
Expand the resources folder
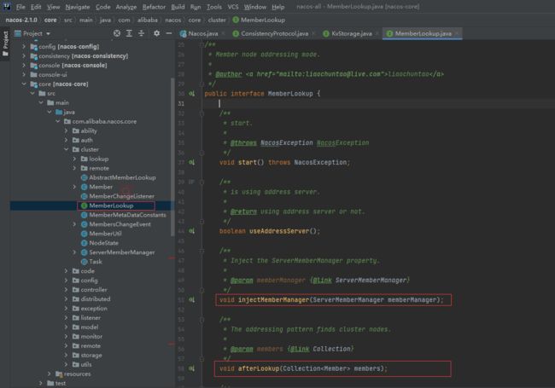pos(50,374)
